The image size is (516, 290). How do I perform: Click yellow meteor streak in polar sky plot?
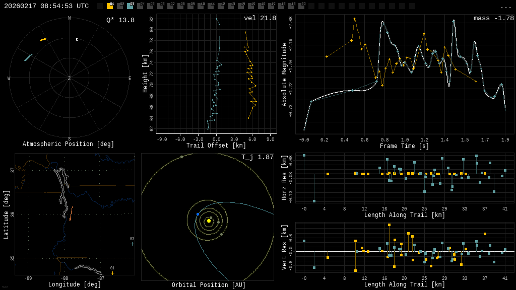[43, 39]
